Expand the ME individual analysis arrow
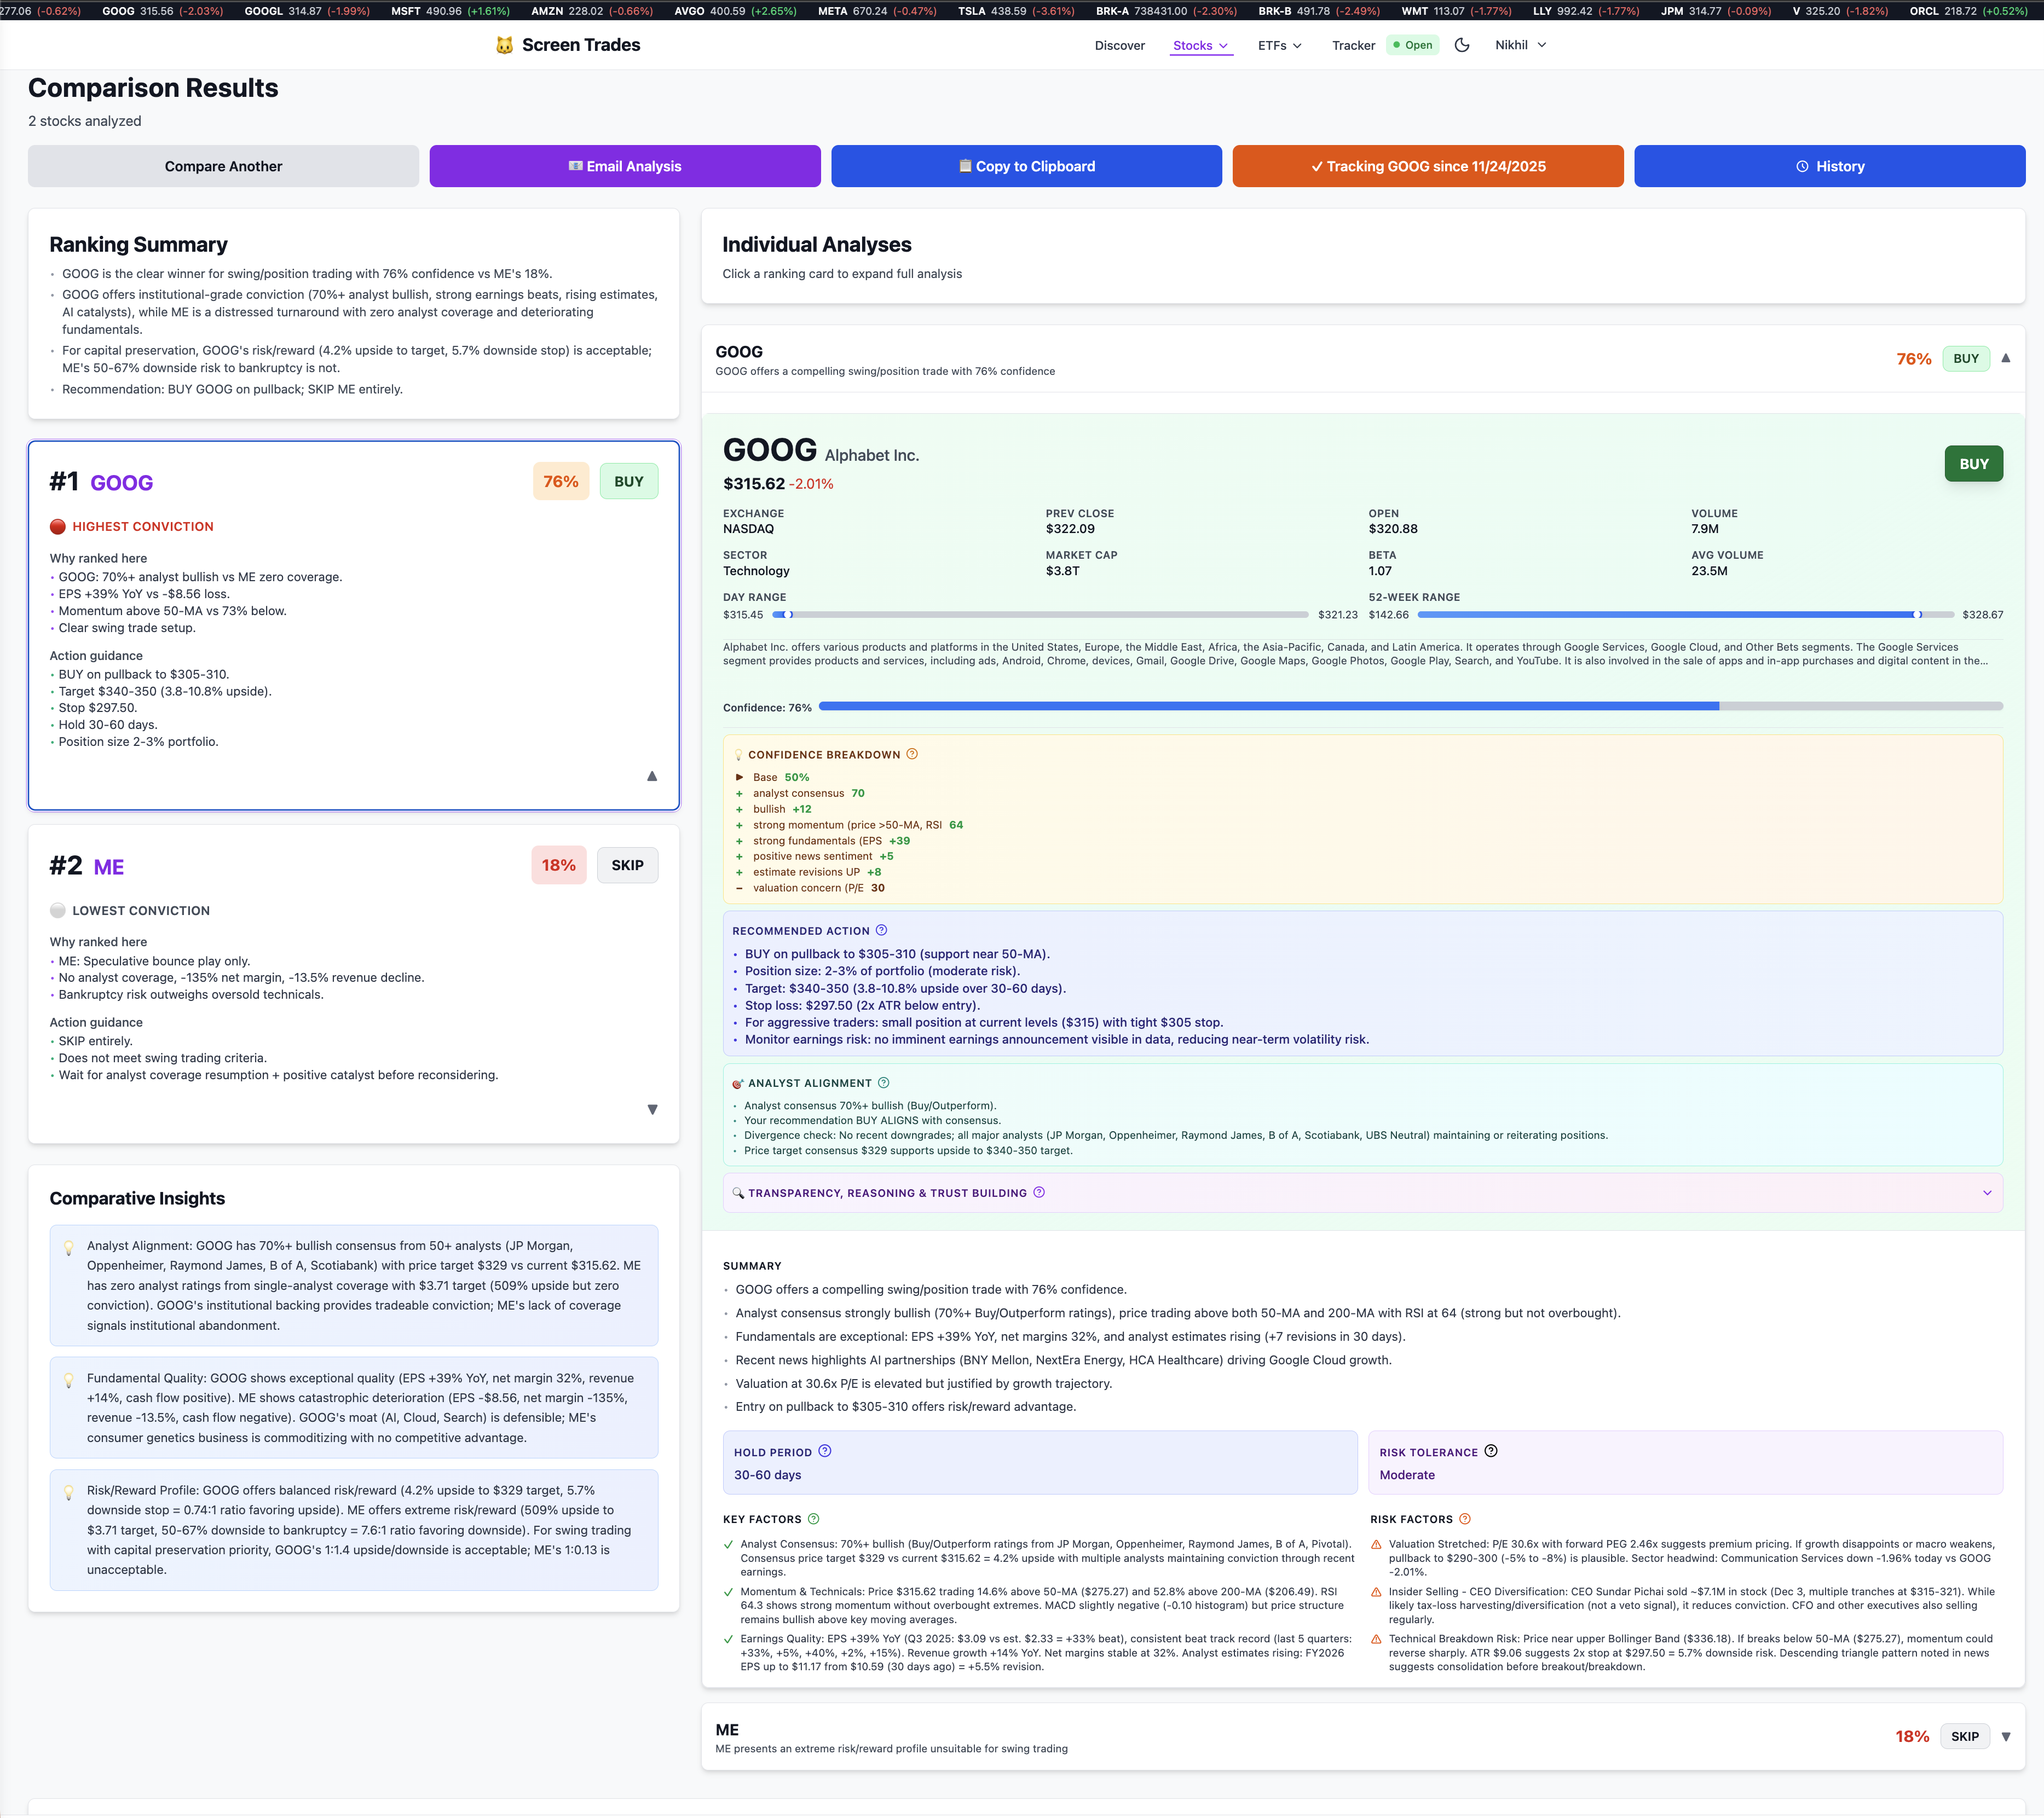The width and height of the screenshot is (2044, 1818). click(2005, 1737)
